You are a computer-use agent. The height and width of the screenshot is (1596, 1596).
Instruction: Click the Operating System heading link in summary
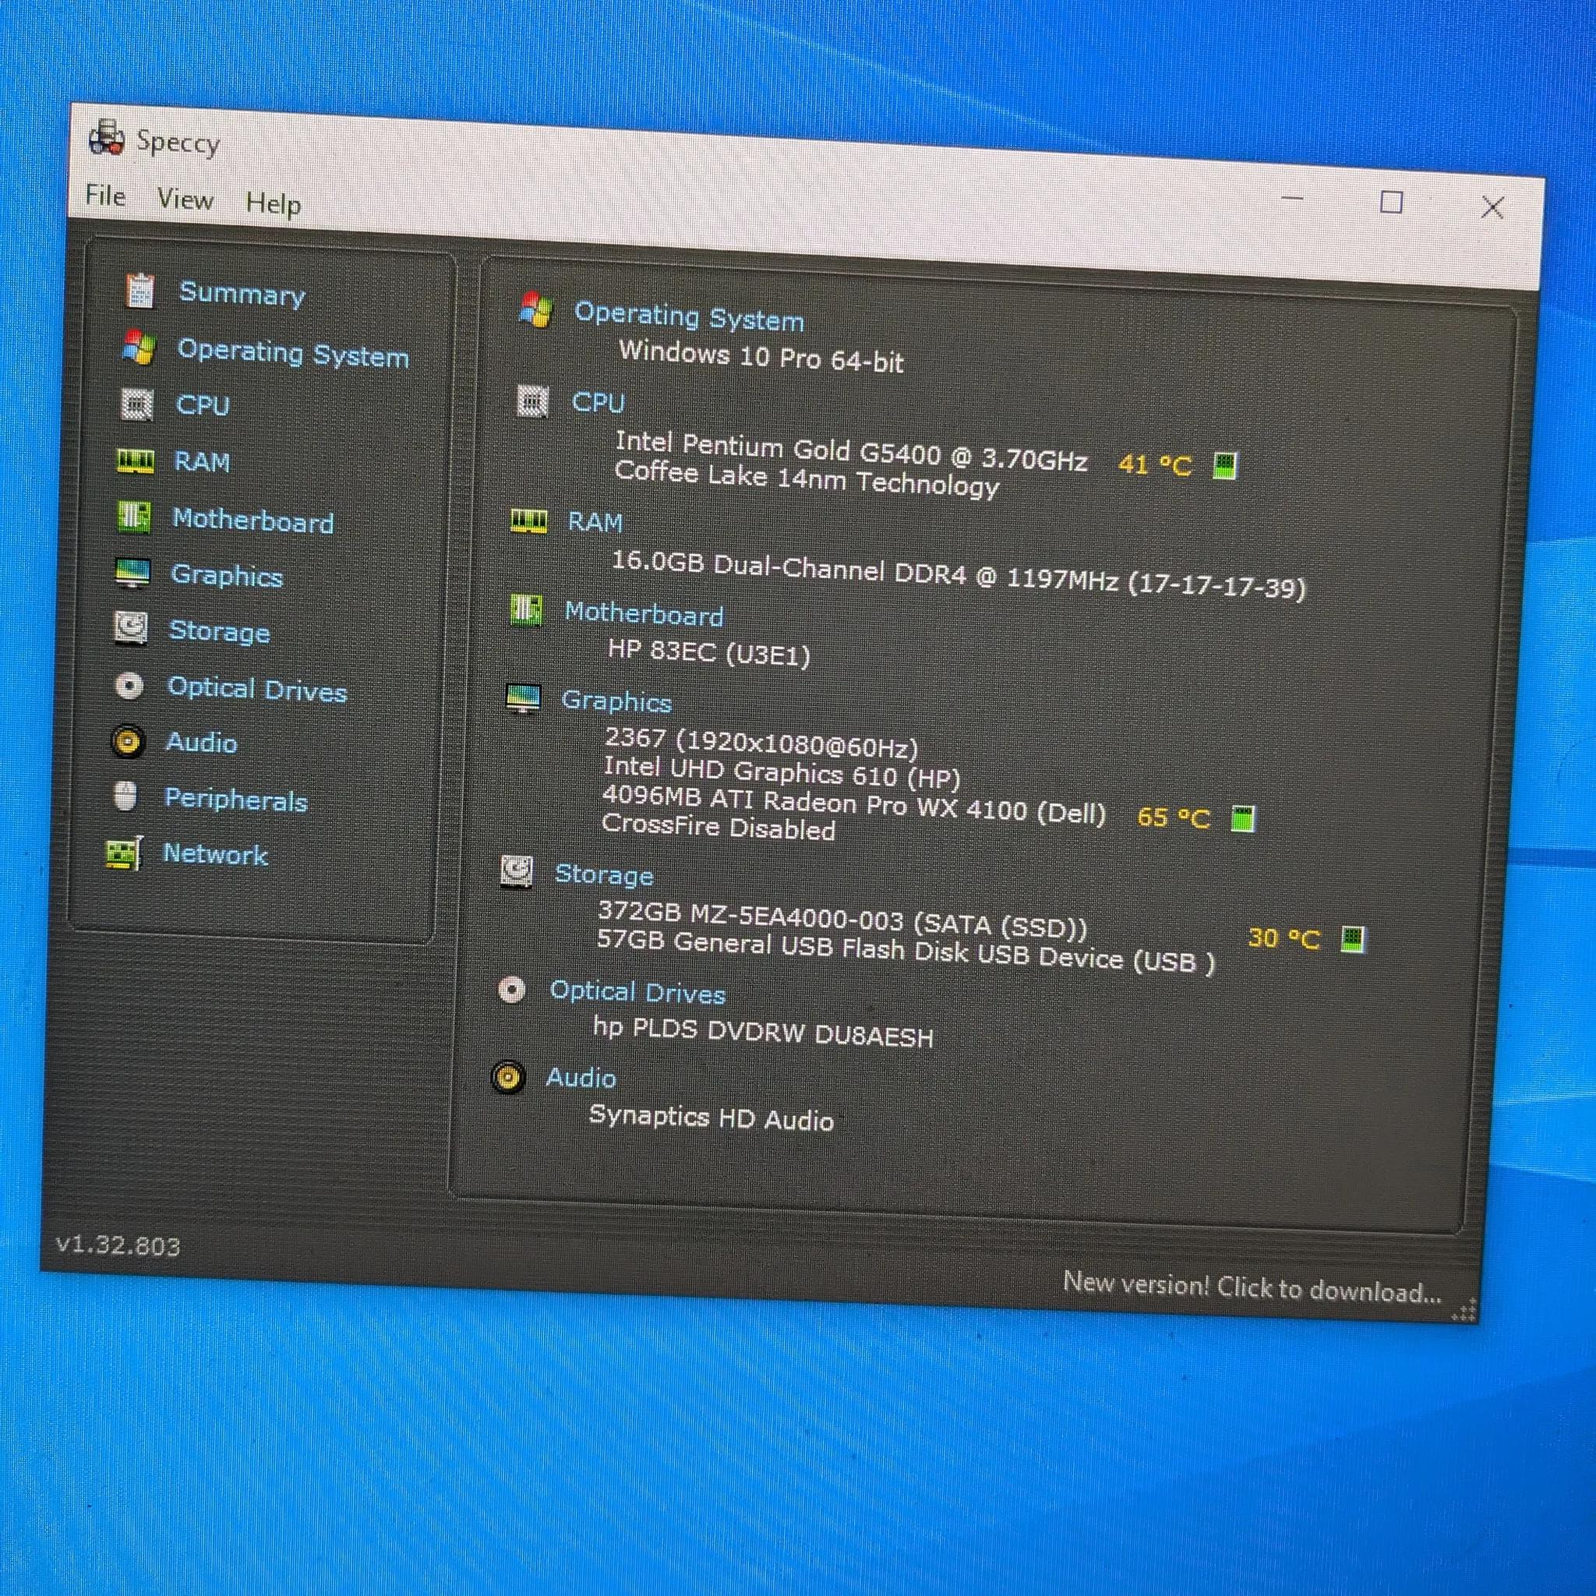(689, 316)
